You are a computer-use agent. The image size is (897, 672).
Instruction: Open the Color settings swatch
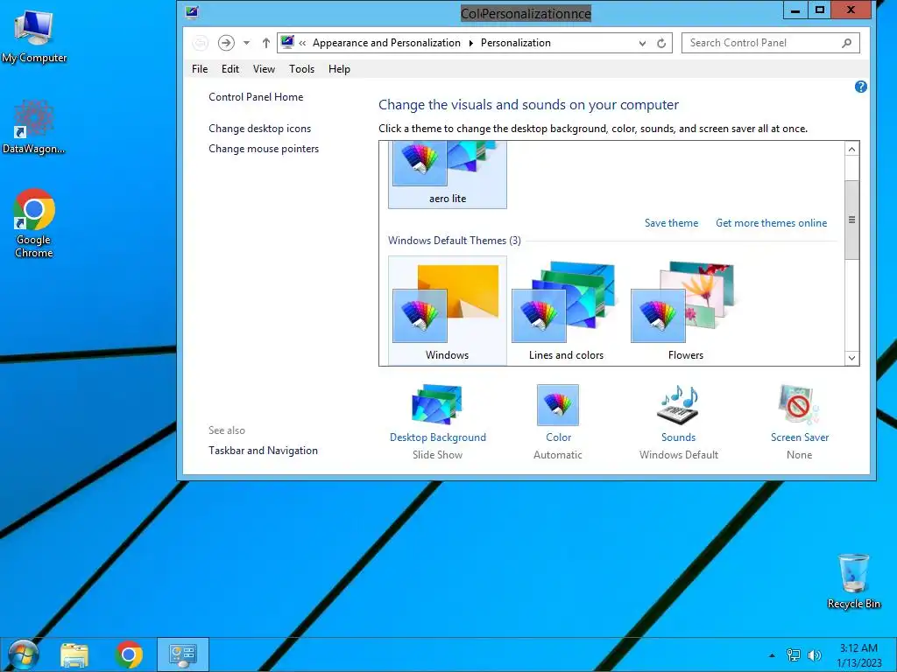(x=558, y=405)
